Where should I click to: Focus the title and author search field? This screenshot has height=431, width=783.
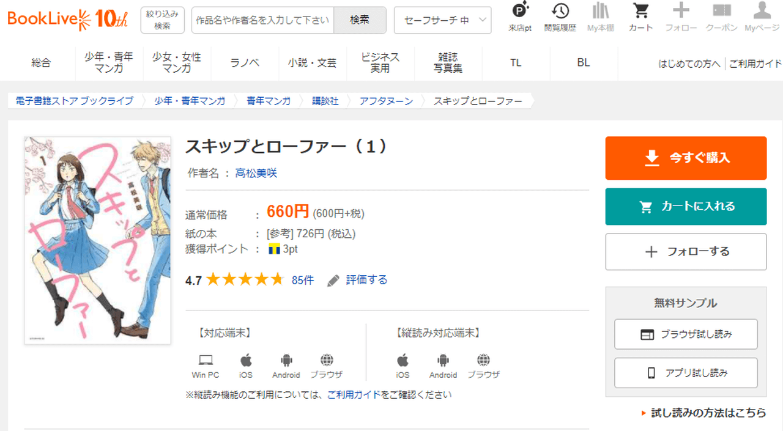pyautogui.click(x=262, y=20)
